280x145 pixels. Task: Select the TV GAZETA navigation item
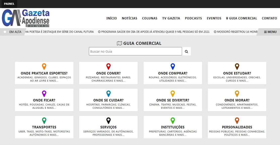pos(171,18)
